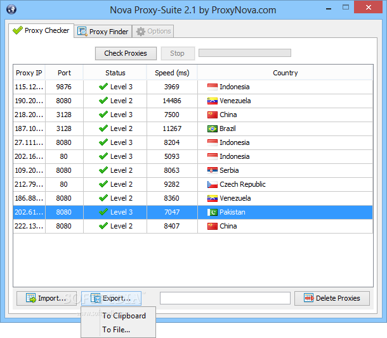Image resolution: width=387 pixels, height=338 pixels.
Task: Open the Proxy Finder tab
Action: click(x=103, y=32)
